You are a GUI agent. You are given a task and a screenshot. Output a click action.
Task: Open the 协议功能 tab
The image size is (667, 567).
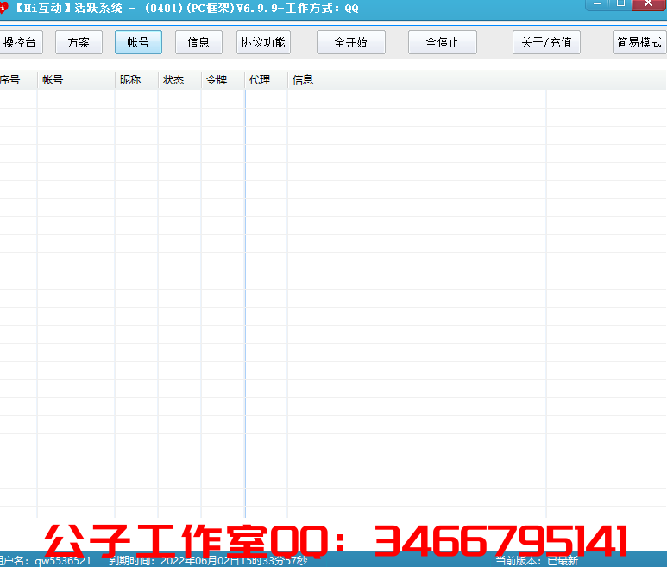(x=263, y=42)
